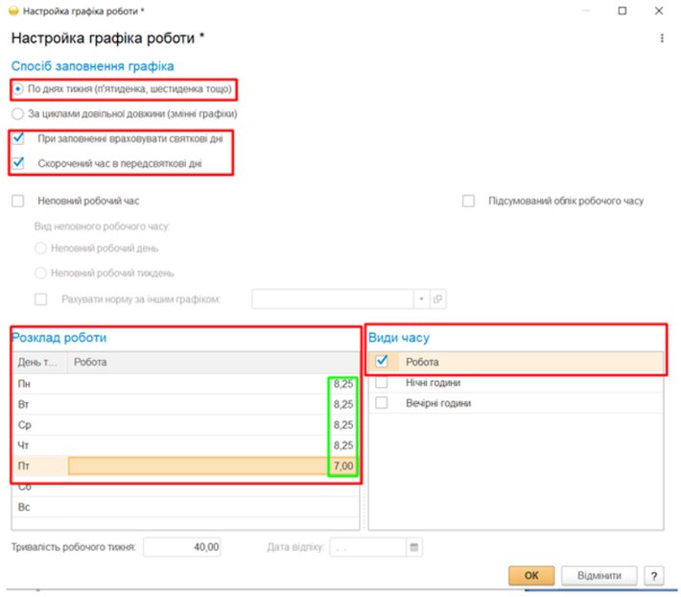
Task: Close the schedule settings window
Action: click(x=659, y=11)
